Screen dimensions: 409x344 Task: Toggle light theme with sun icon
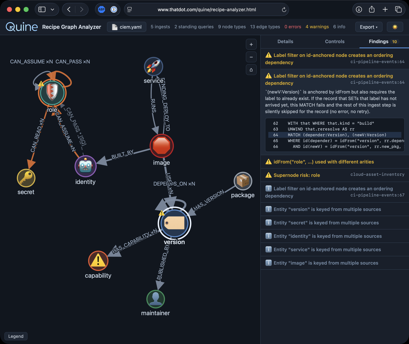point(395,27)
